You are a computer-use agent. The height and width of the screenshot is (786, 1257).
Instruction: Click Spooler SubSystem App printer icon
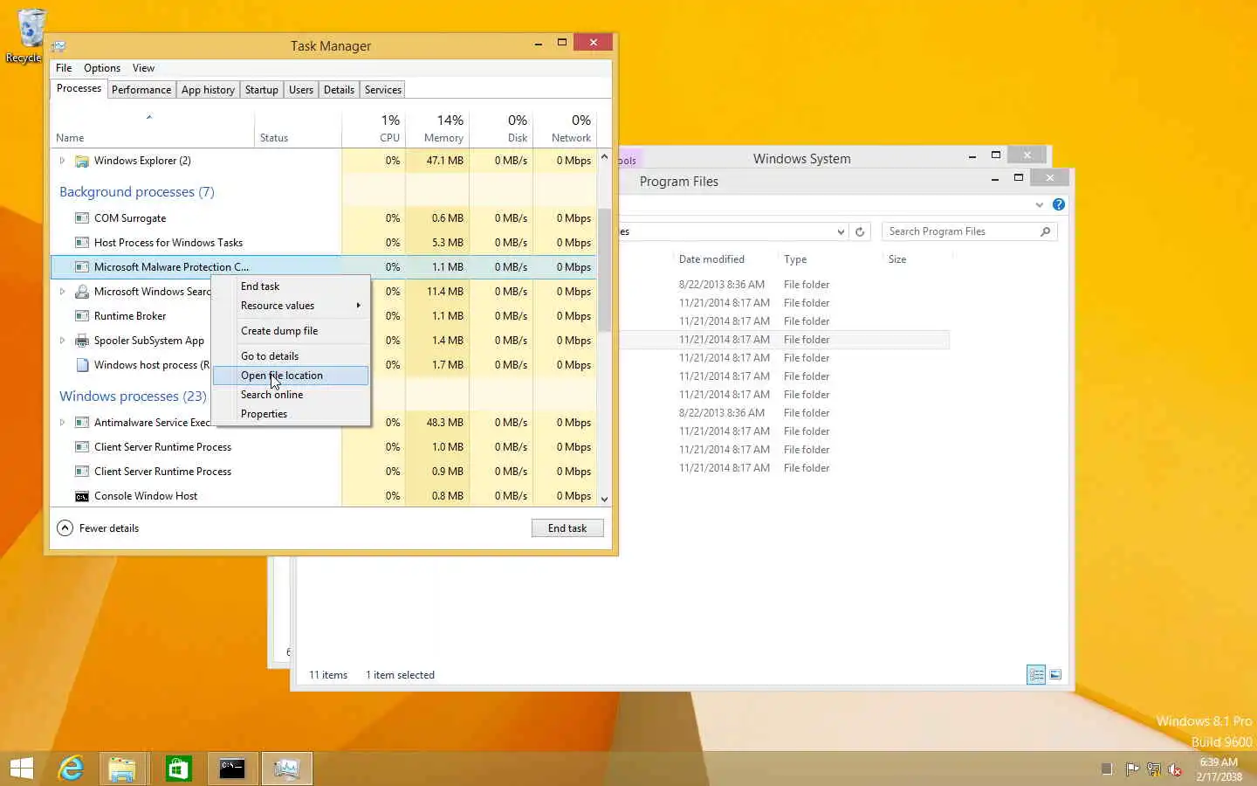[x=82, y=341]
